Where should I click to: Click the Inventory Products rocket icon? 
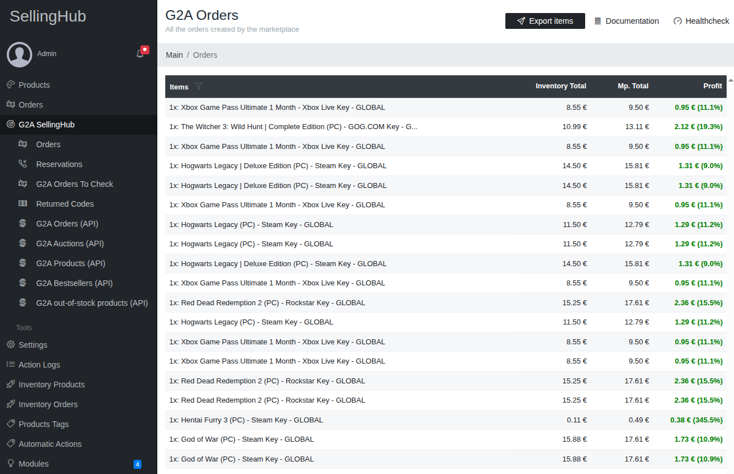10,384
